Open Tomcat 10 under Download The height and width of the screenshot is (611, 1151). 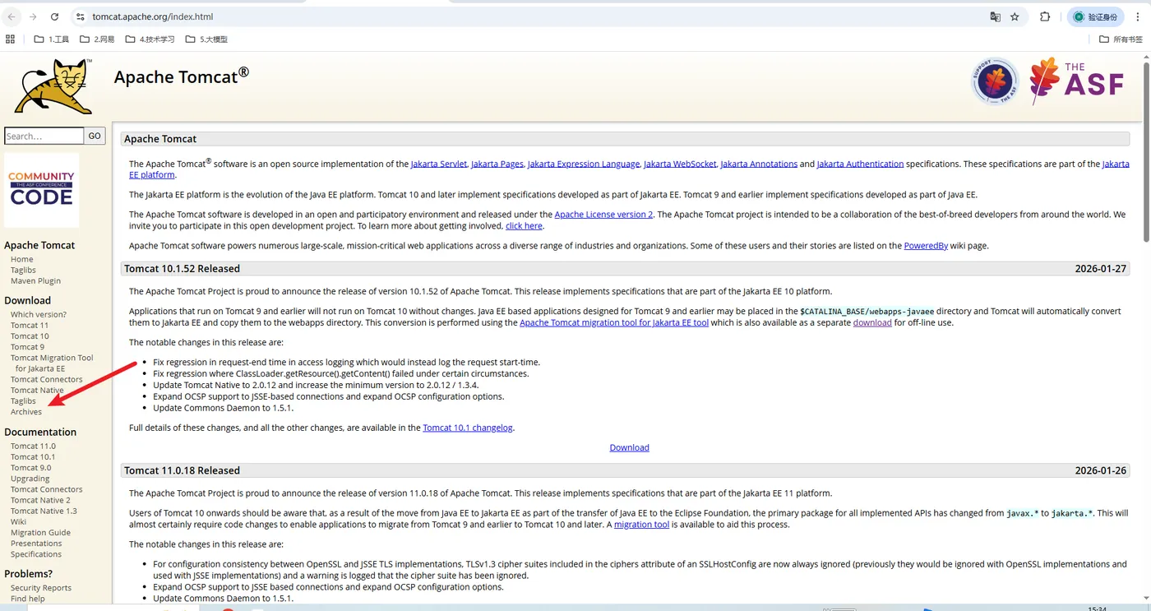point(30,336)
